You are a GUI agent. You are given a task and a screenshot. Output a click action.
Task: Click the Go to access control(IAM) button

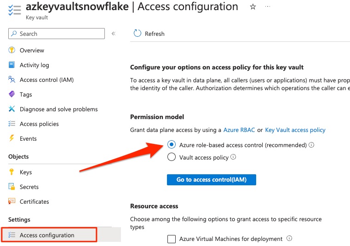point(211,180)
